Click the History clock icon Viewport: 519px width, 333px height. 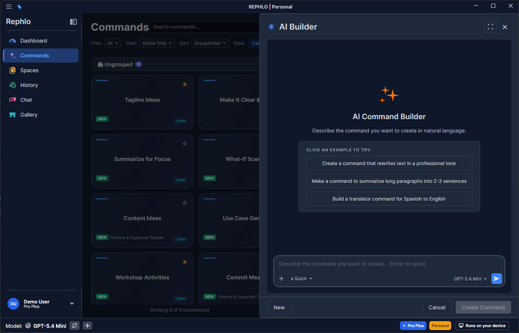(x=13, y=85)
